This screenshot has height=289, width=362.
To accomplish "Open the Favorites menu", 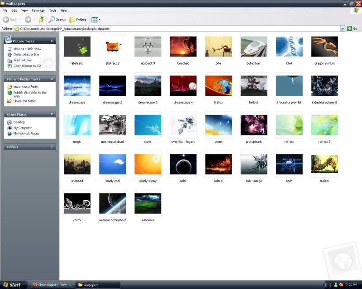I will 38,10.
